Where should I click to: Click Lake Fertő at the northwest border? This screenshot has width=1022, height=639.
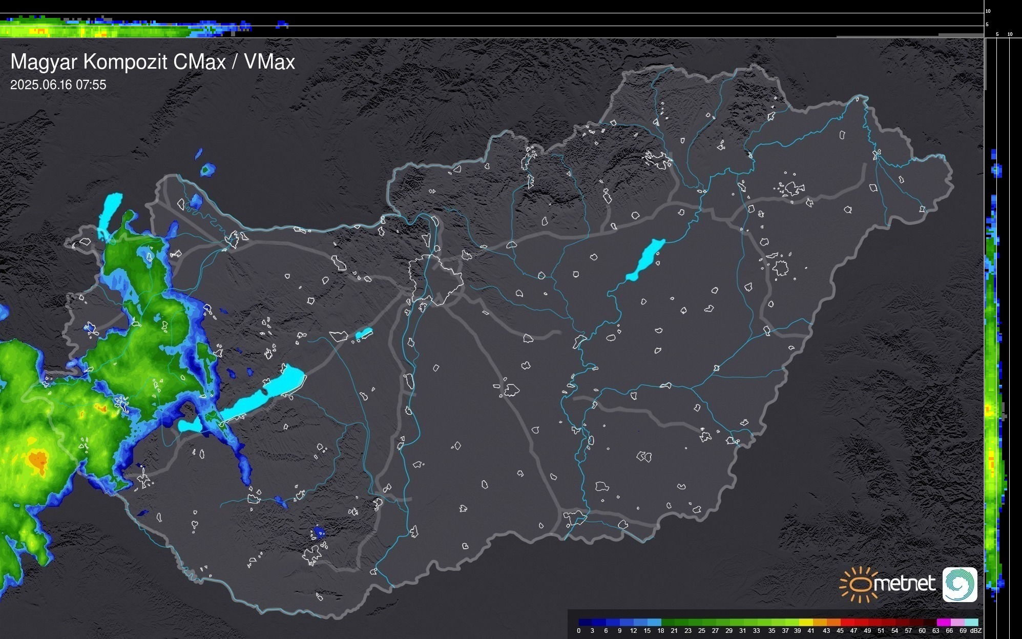click(110, 210)
